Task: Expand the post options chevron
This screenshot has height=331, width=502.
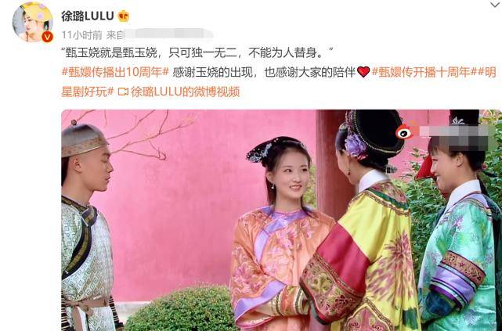Action: click(496, 5)
